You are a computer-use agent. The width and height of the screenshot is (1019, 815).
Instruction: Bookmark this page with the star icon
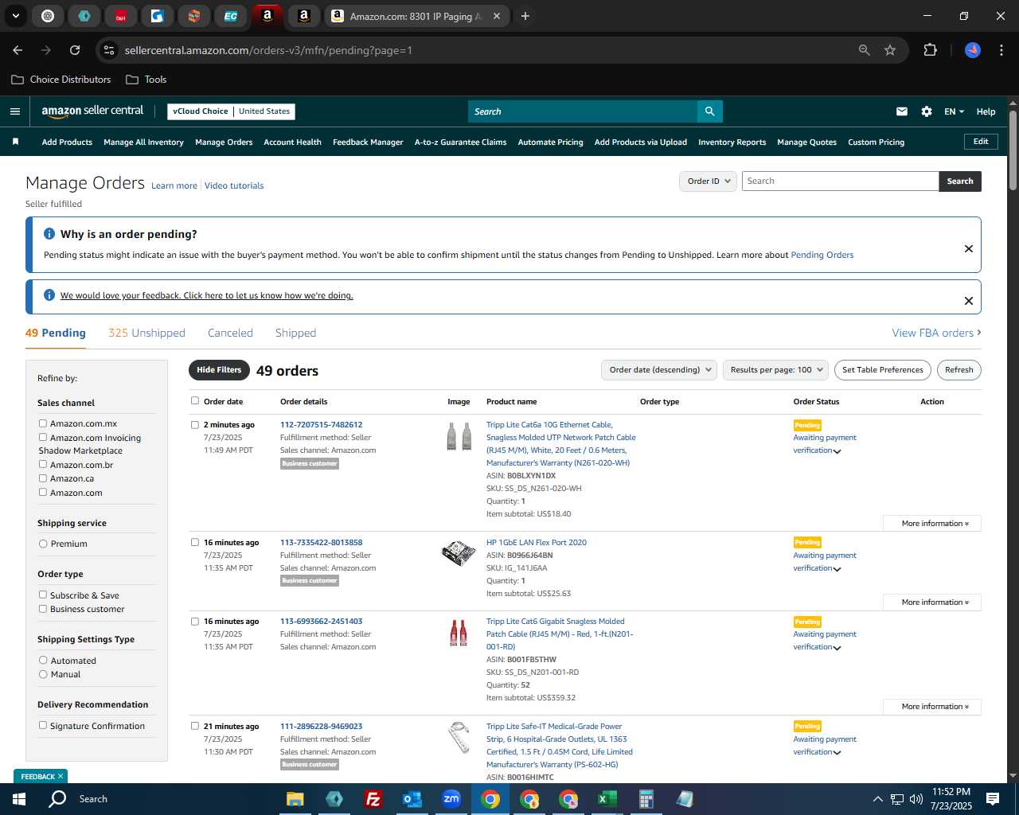(890, 50)
